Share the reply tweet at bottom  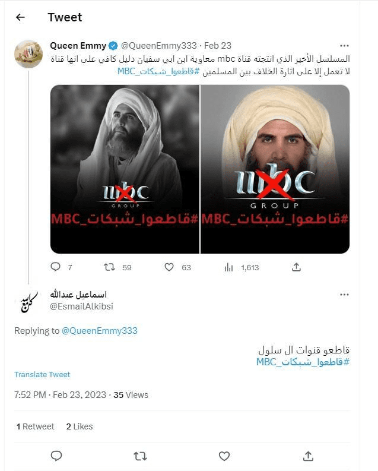click(x=308, y=456)
